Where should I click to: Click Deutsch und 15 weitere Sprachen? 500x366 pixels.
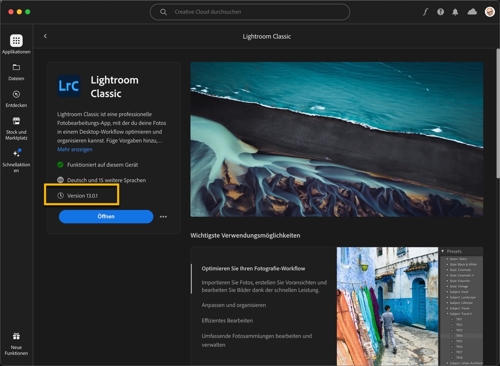tap(106, 180)
